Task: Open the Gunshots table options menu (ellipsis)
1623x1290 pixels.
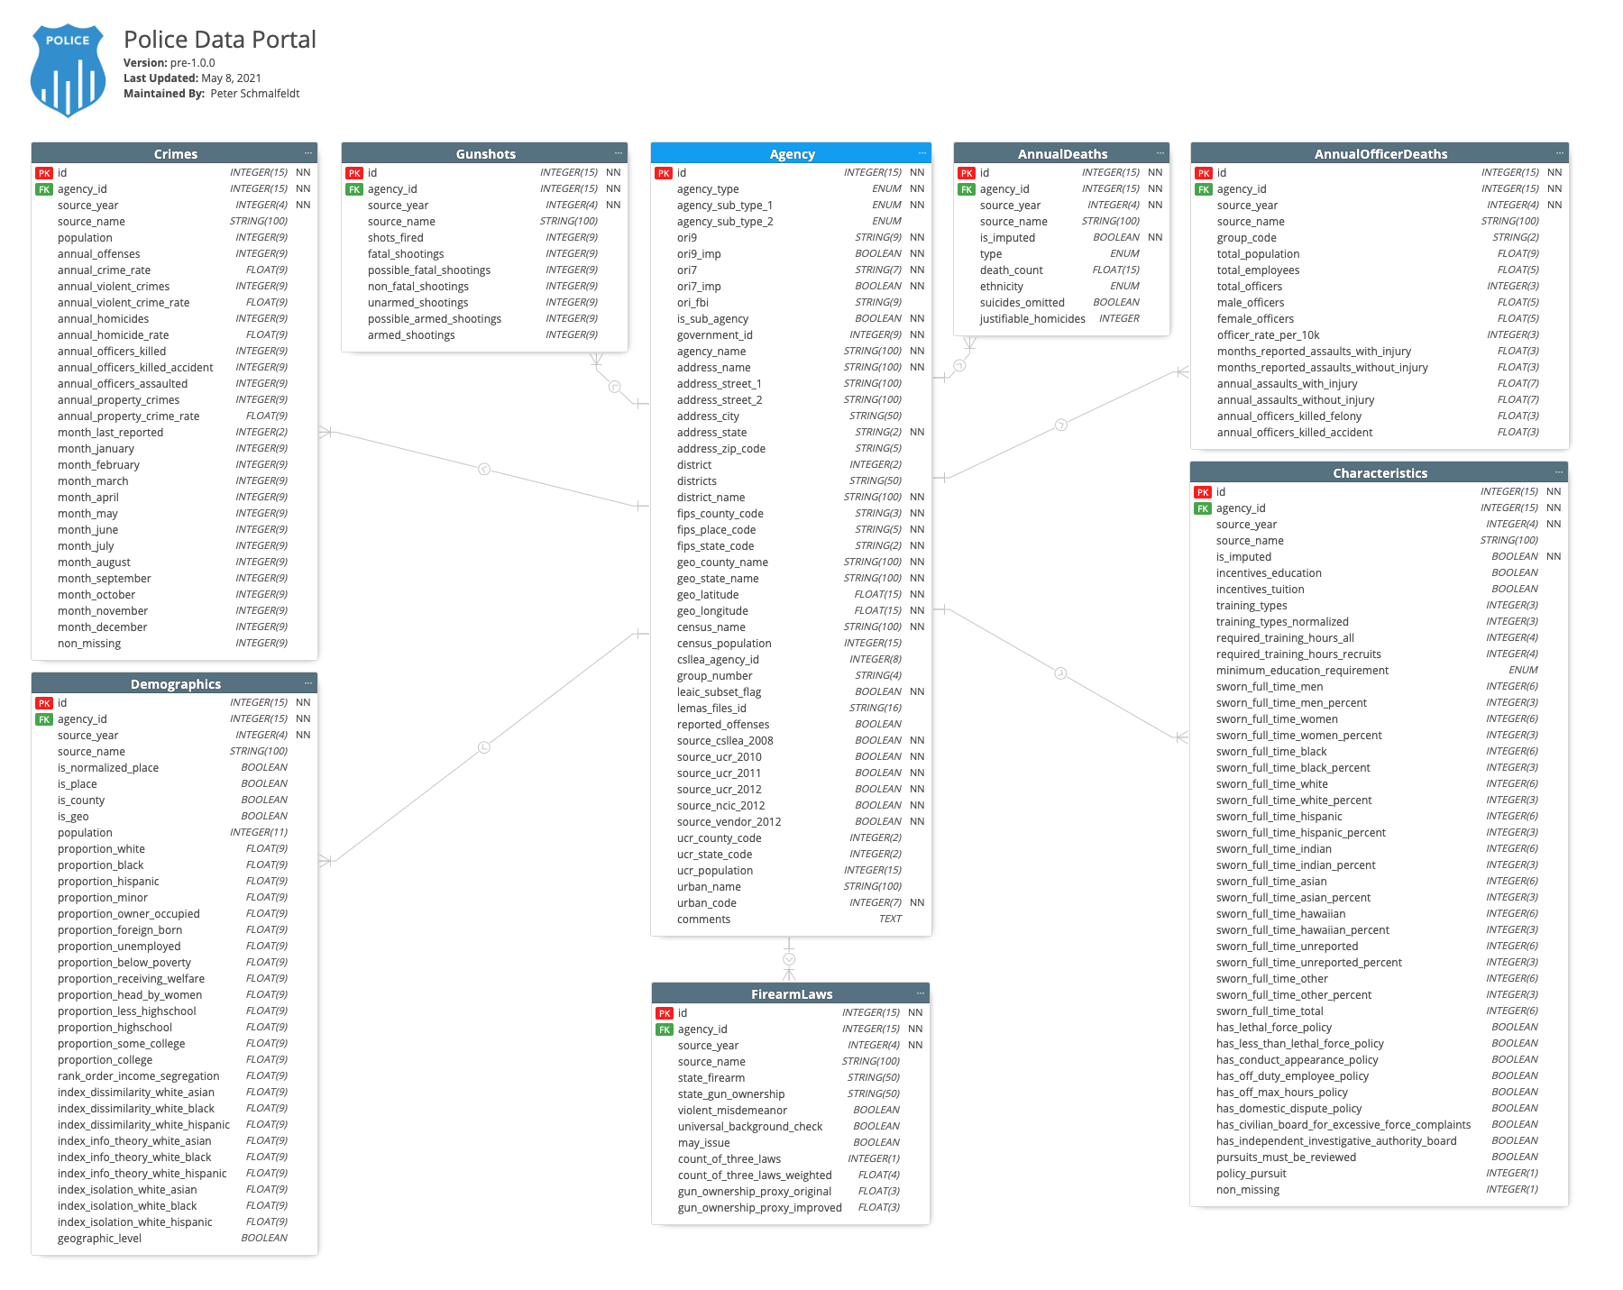Action: [619, 153]
